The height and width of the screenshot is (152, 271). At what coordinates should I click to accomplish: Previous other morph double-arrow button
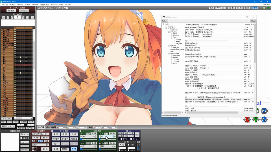[x=100, y=146]
